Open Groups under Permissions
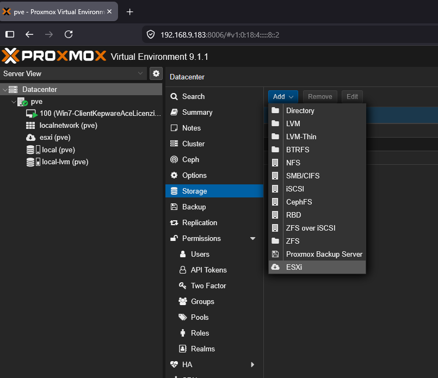Viewport: 438px width, 378px height. coord(214,301)
